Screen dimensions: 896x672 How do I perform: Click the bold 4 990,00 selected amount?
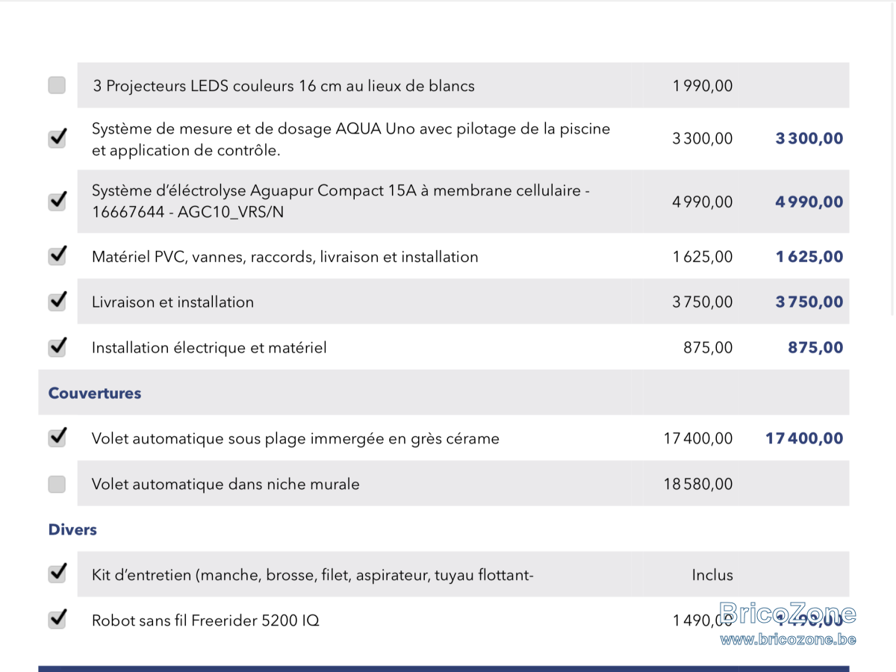(x=809, y=202)
